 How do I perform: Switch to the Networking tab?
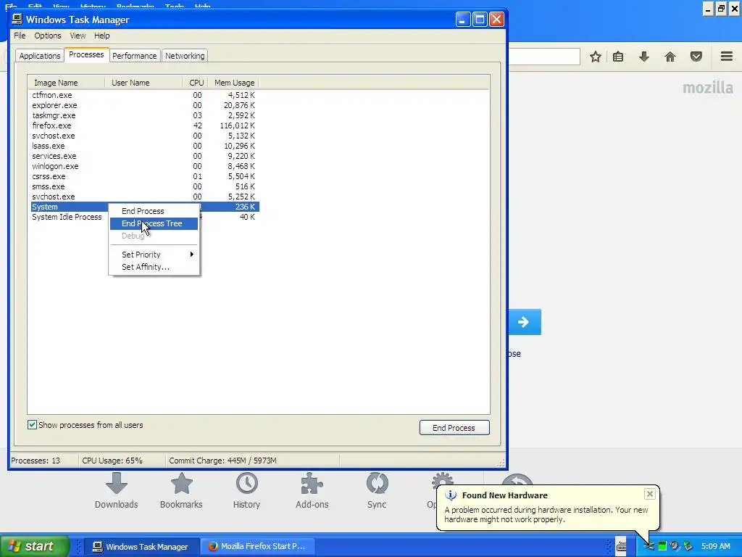click(x=185, y=56)
